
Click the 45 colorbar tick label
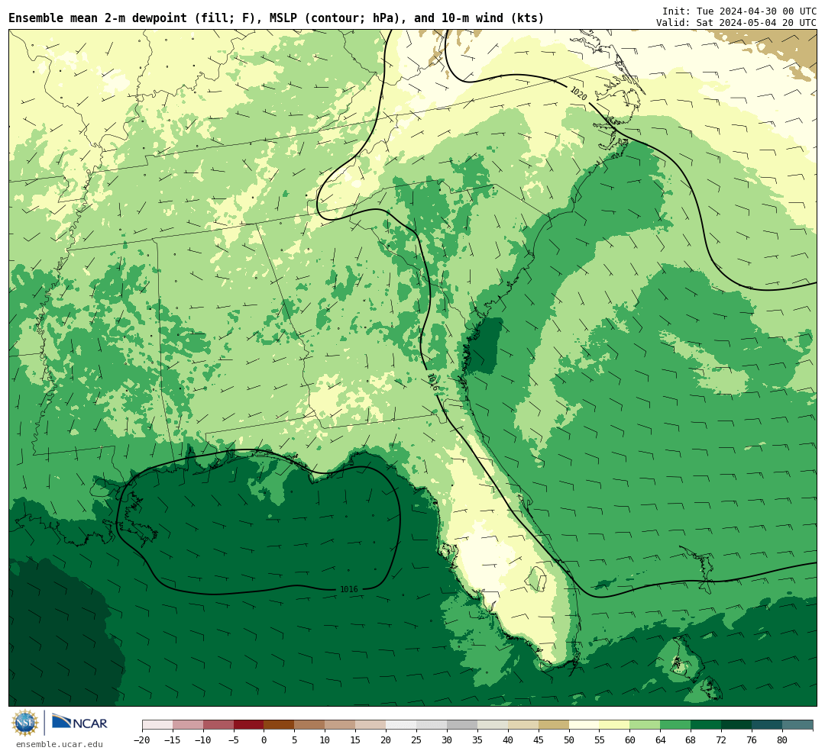point(539,740)
